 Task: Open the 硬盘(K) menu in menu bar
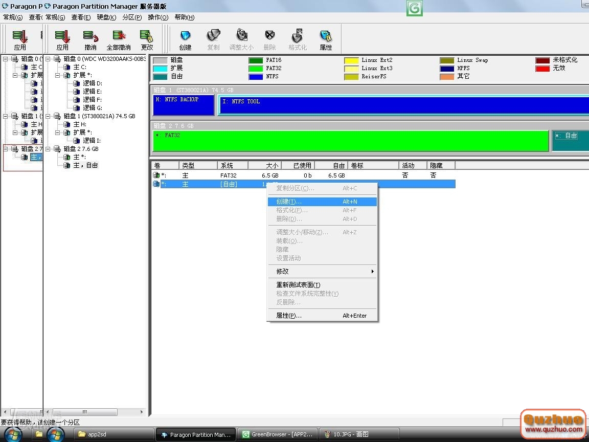tap(106, 17)
